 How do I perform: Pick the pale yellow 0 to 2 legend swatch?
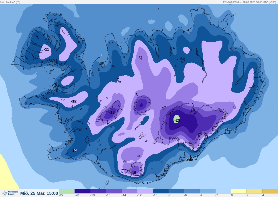[x=239, y=191]
